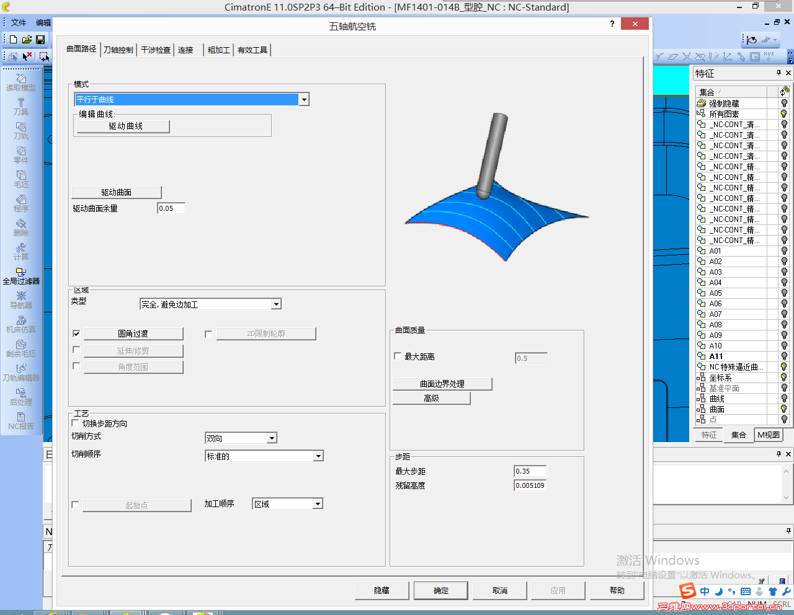The height and width of the screenshot is (615, 794).
Task: Click the 剩余毛坯 sidebar icon
Action: [x=21, y=349]
